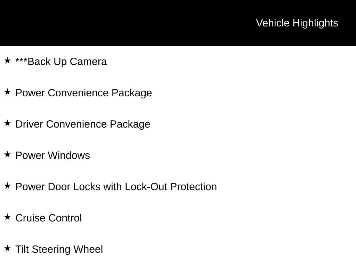This screenshot has height=267, width=356.
Task: Choose the Cruise Control feature text
Action: point(49,218)
